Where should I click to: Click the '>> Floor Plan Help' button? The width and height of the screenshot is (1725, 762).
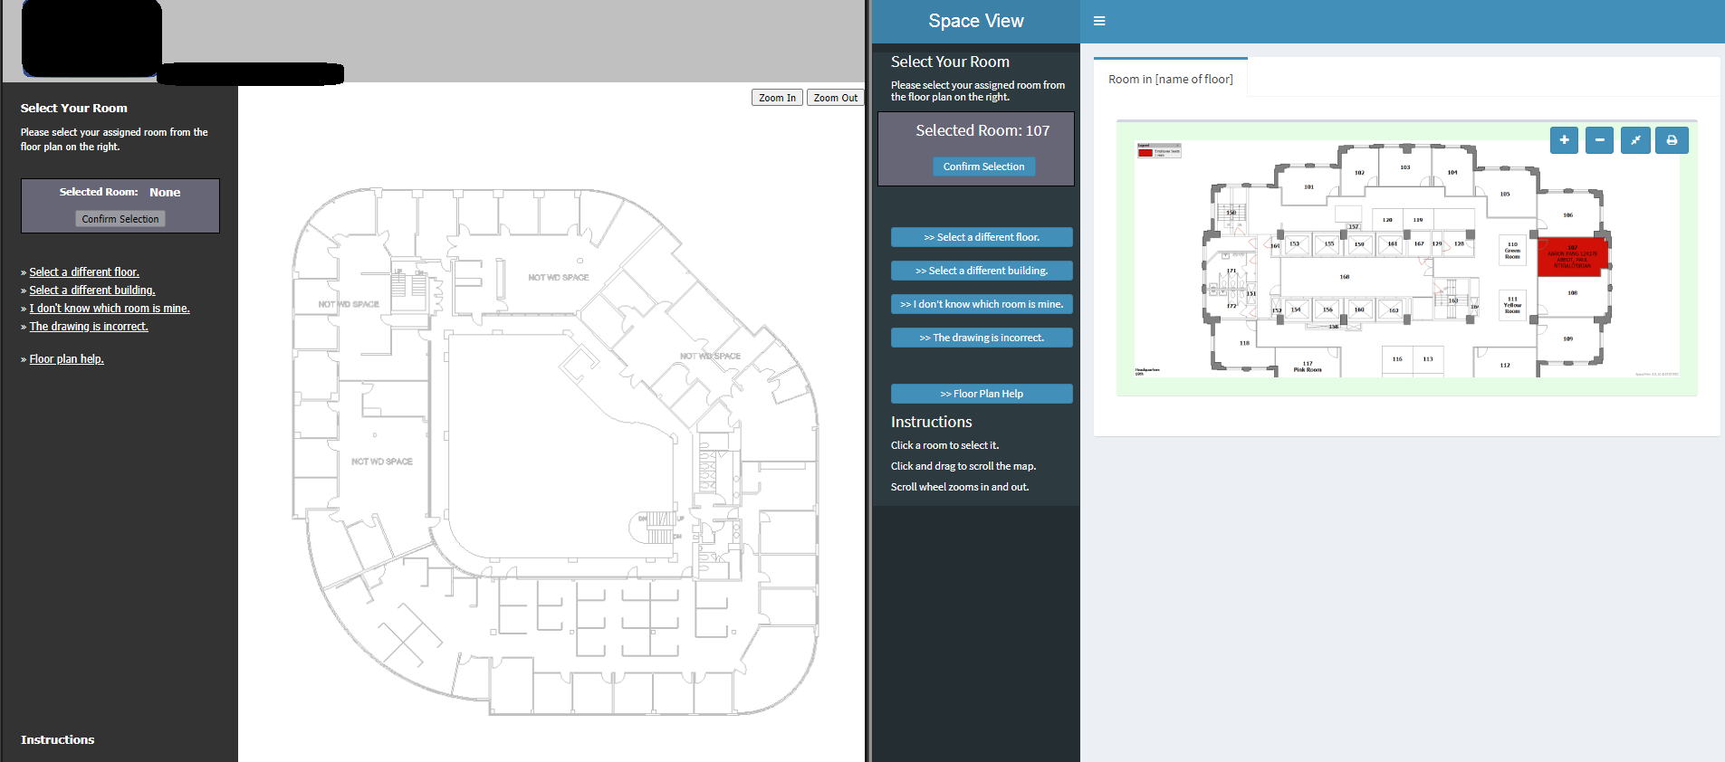click(982, 394)
